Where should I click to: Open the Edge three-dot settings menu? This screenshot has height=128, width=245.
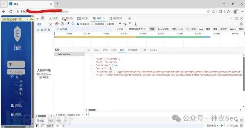[242, 11]
